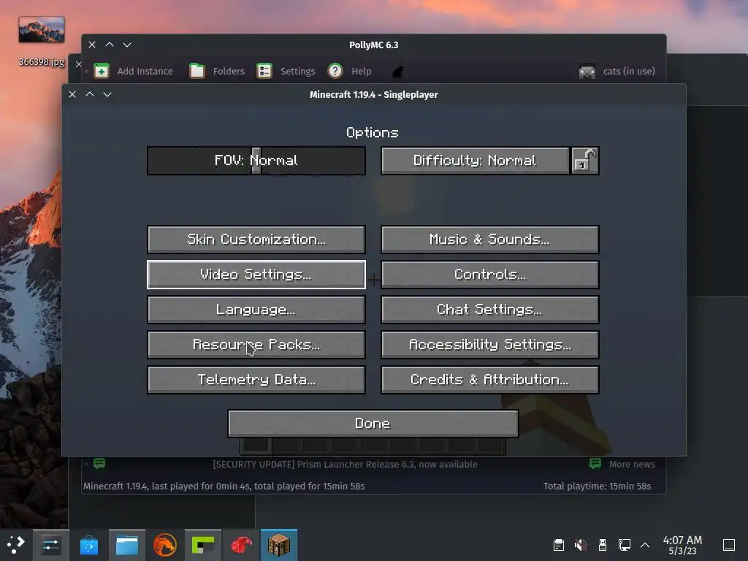Image resolution: width=748 pixels, height=561 pixels.
Task: Open Language selection
Action: [256, 310]
